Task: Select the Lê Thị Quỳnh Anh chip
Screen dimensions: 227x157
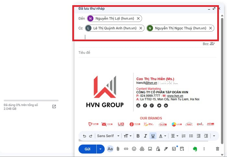Action: [x=115, y=28]
